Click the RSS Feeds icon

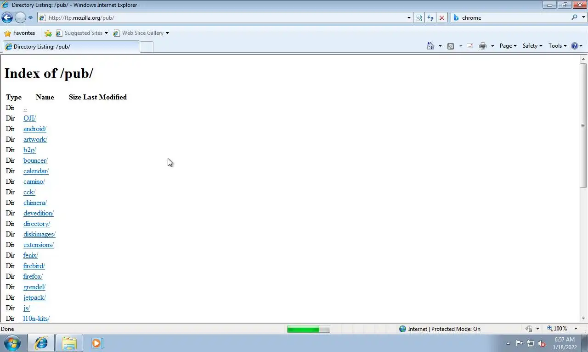point(451,46)
